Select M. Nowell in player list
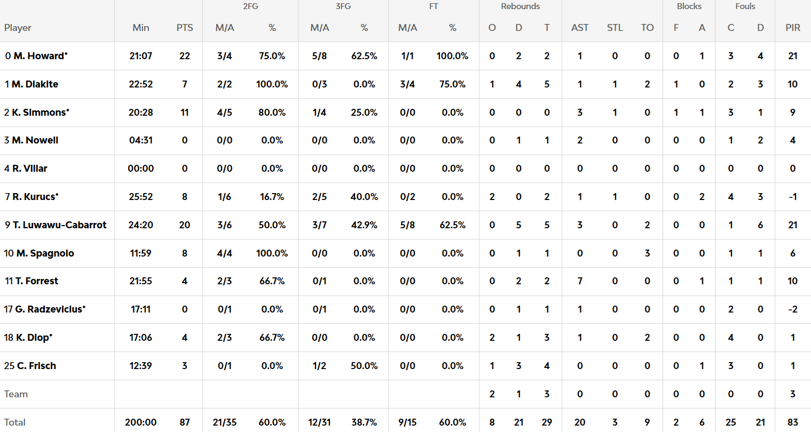The width and height of the screenshot is (811, 432). coord(35,140)
